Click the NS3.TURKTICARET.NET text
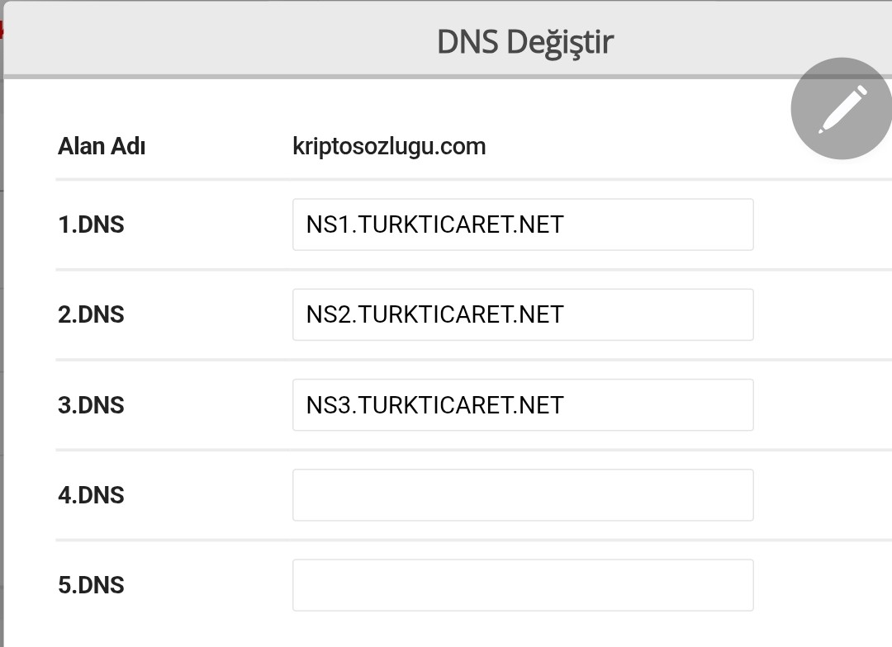Viewport: 892px width, 647px height. pos(434,405)
